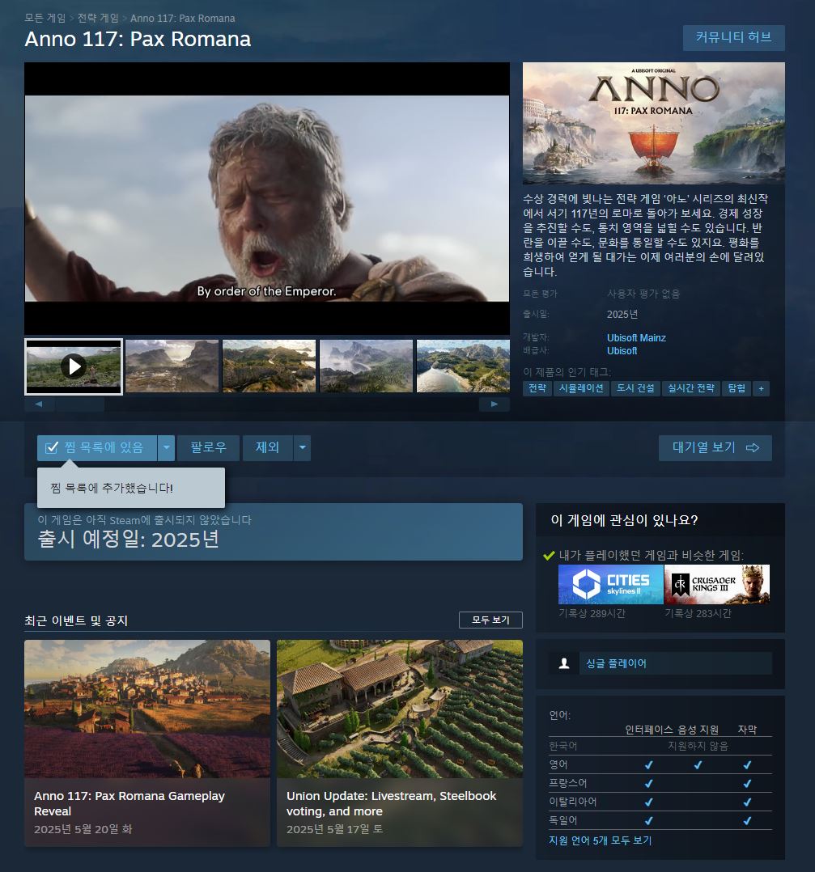Click the 독일어 language row label
The height and width of the screenshot is (872, 815).
pos(562,820)
